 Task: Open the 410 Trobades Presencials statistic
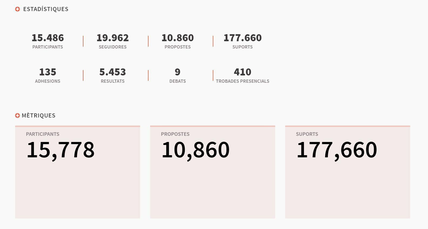coord(242,75)
